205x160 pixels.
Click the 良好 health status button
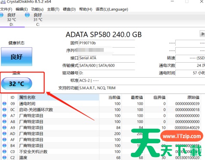(x=17, y=57)
